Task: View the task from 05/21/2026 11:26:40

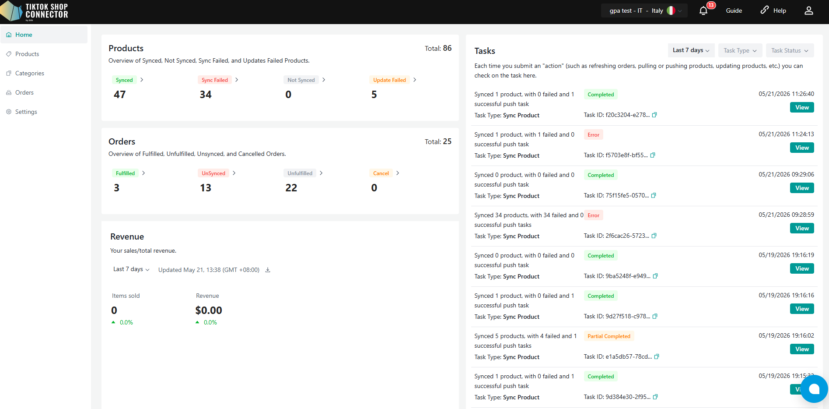Action: [x=802, y=107]
